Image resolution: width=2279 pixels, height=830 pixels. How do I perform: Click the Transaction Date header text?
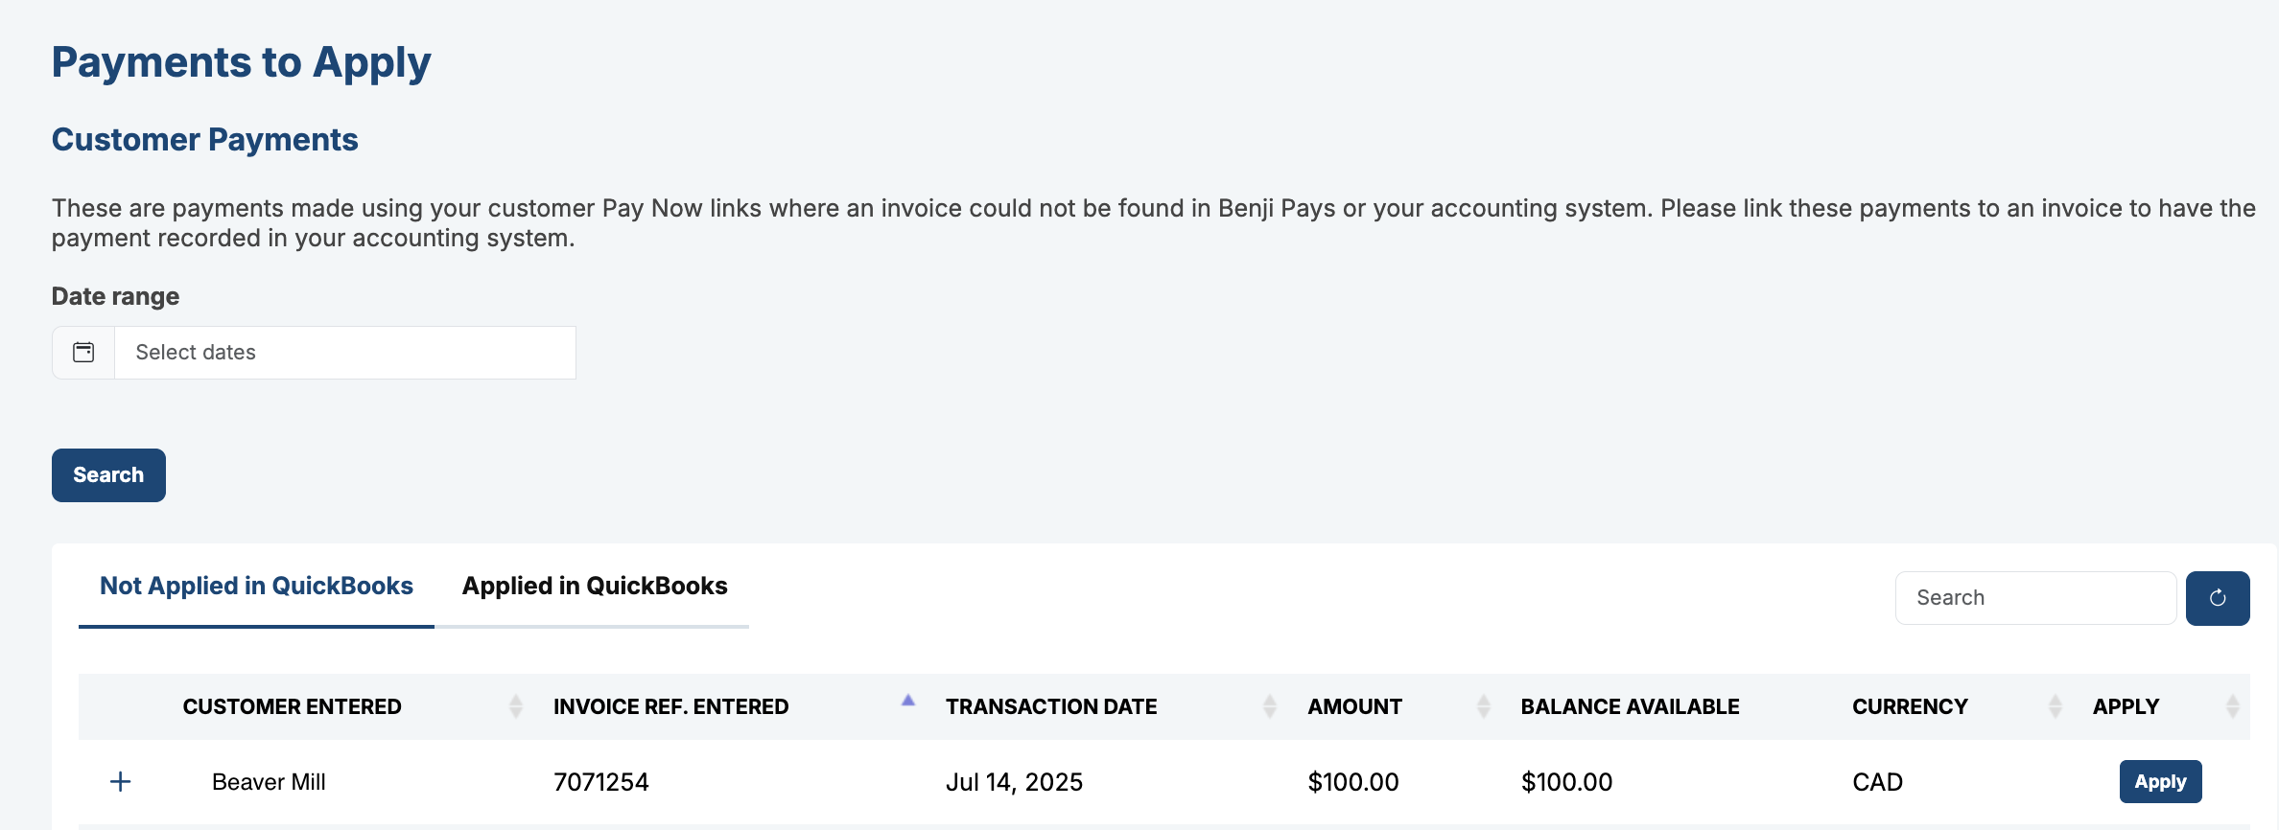(x=1050, y=707)
